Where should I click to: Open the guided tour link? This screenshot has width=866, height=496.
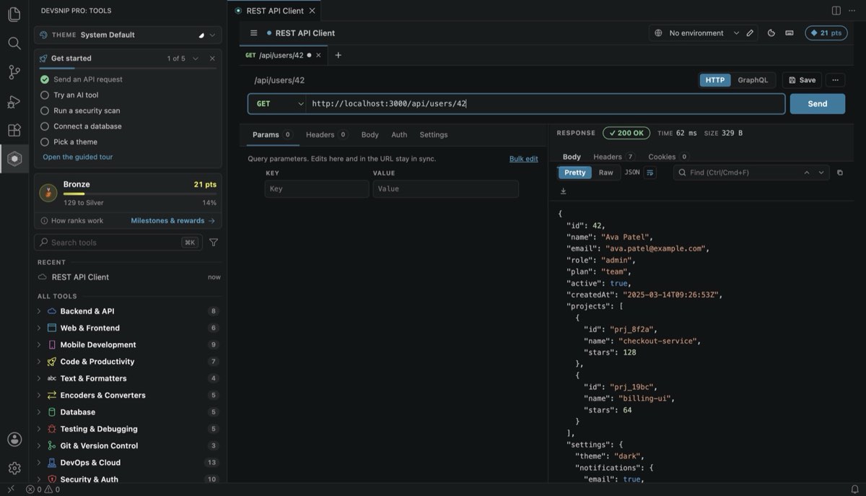pos(78,157)
